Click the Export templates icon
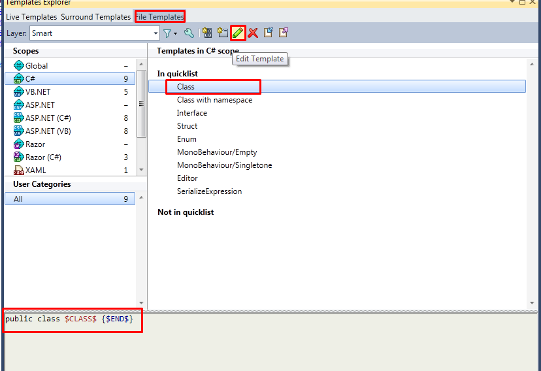The height and width of the screenshot is (371, 541). tap(284, 33)
